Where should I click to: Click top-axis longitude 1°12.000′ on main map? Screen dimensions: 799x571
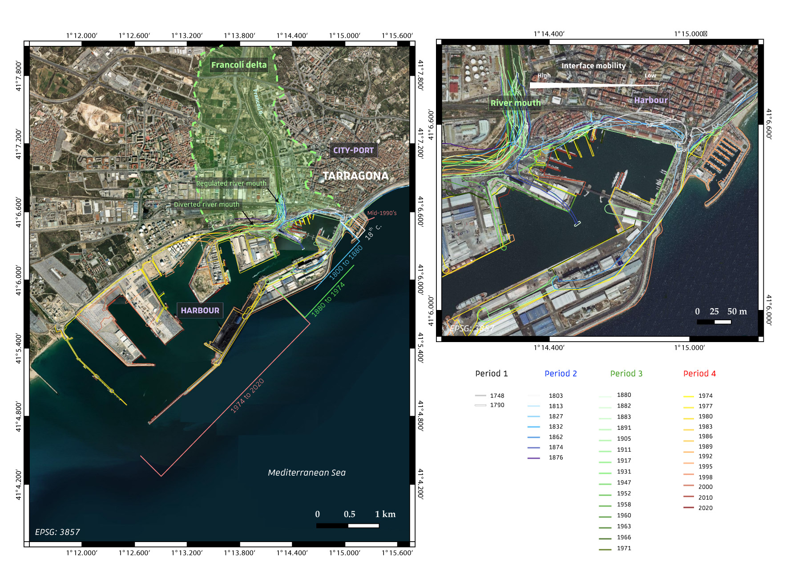click(82, 36)
